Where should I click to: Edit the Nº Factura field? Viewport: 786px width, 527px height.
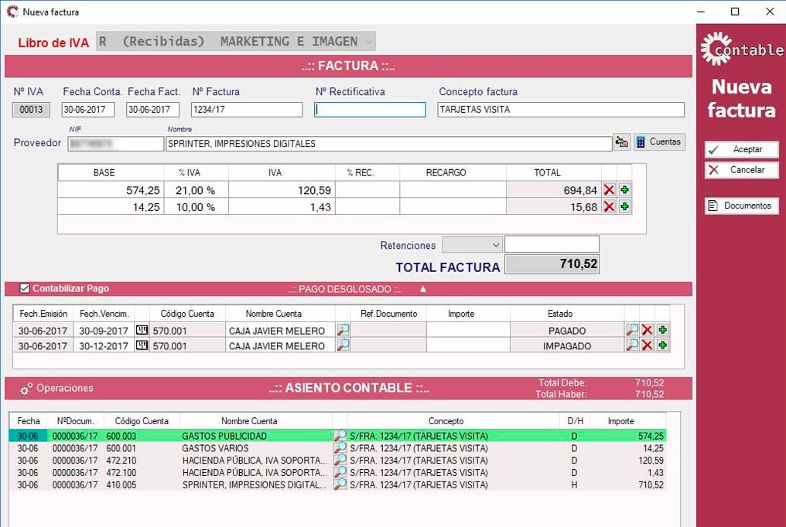coord(247,110)
